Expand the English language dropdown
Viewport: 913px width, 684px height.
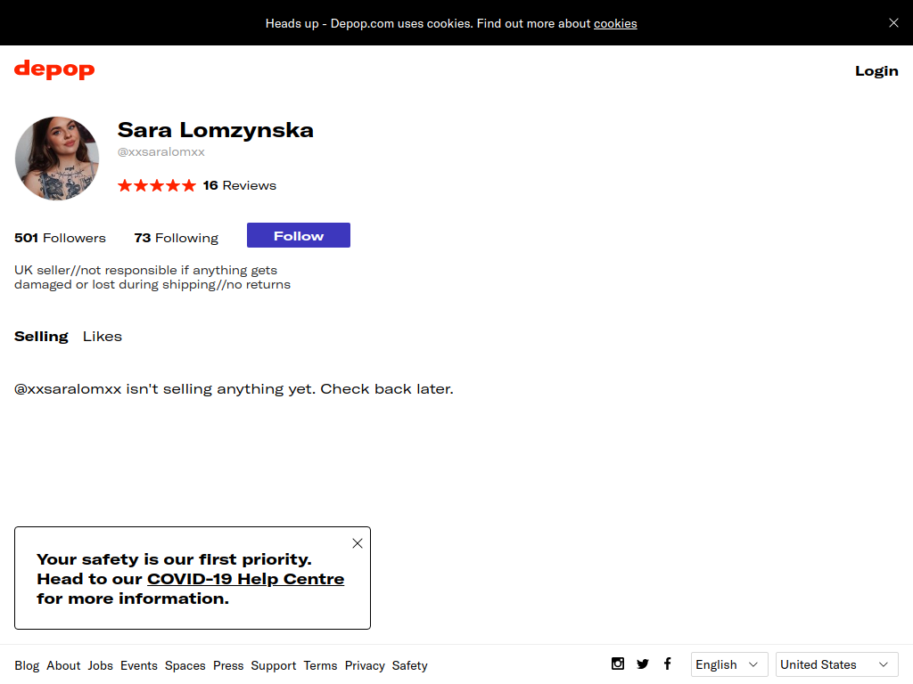[729, 664]
